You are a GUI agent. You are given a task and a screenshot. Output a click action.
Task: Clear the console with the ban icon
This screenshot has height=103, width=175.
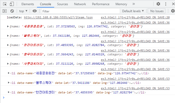(x=12, y=11)
